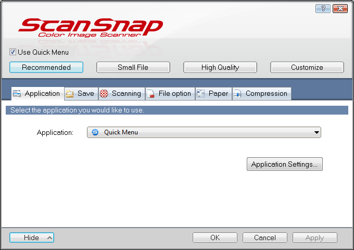Expand the Application dropdown arrow
The height and width of the screenshot is (250, 354).
(317, 132)
